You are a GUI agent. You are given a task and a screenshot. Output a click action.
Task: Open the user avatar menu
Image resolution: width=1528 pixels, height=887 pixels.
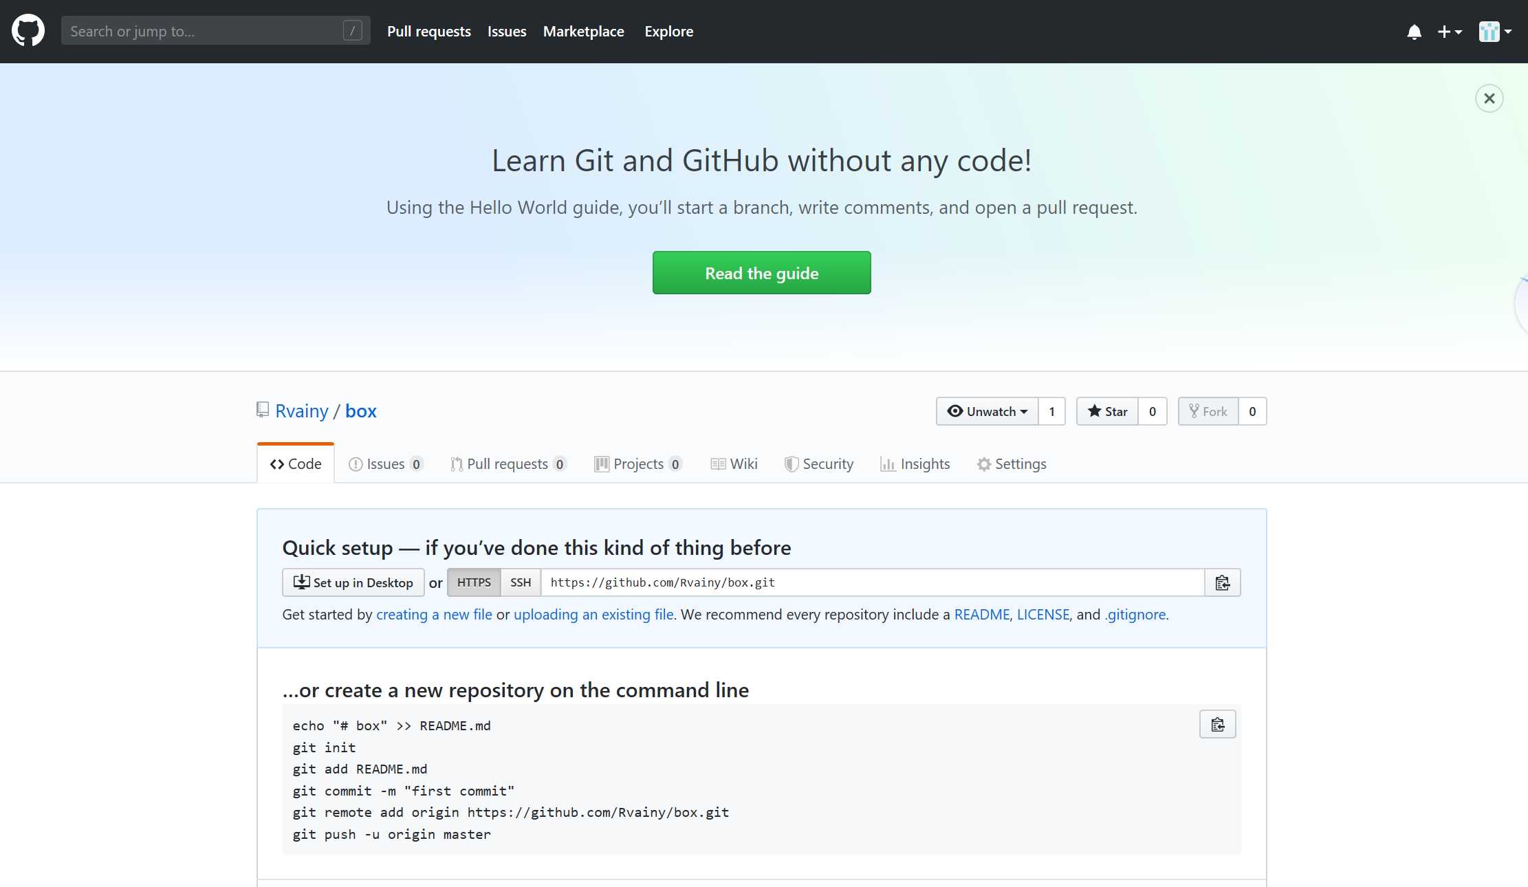pos(1495,32)
